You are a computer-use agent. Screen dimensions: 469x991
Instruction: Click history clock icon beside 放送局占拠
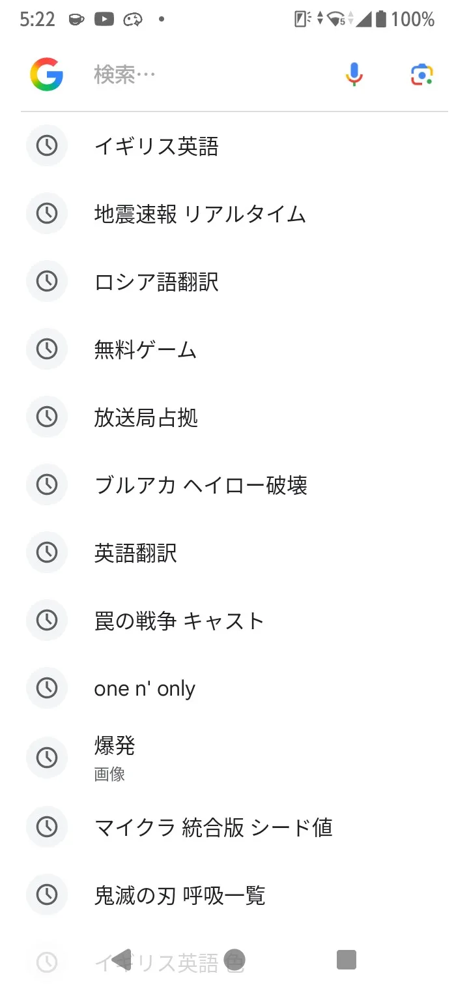47,417
